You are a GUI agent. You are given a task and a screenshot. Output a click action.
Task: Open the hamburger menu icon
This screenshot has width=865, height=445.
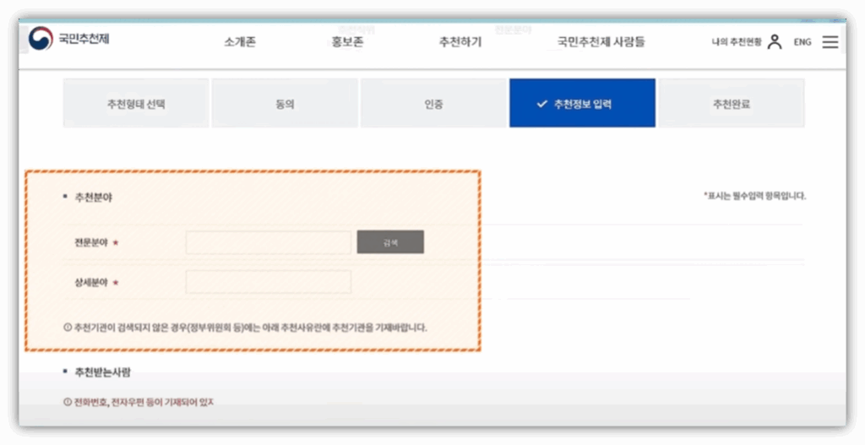pyautogui.click(x=830, y=42)
